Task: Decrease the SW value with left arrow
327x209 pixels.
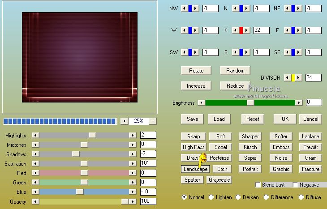Action: (184, 52)
